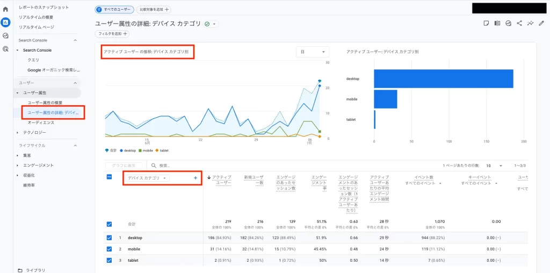Click the 合計 legend item in chart
The width and height of the screenshot is (550, 273).
(x=111, y=150)
